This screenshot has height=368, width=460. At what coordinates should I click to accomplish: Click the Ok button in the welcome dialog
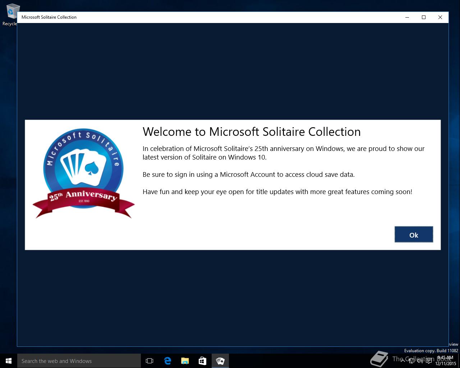pos(414,234)
